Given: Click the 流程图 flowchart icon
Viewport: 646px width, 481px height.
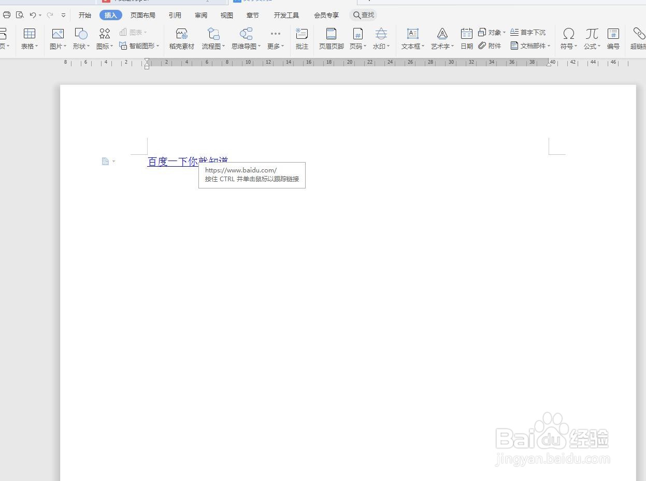Looking at the screenshot, I should tap(213, 34).
